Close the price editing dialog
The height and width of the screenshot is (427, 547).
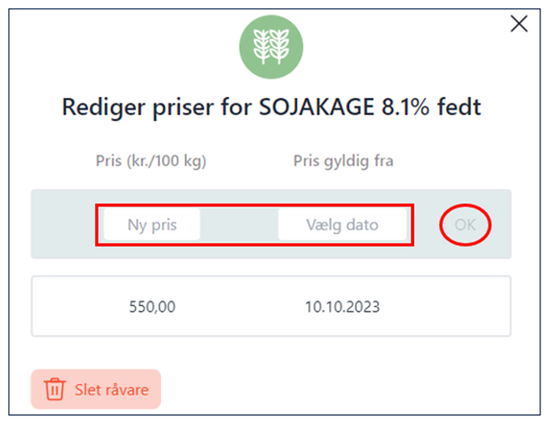click(519, 24)
